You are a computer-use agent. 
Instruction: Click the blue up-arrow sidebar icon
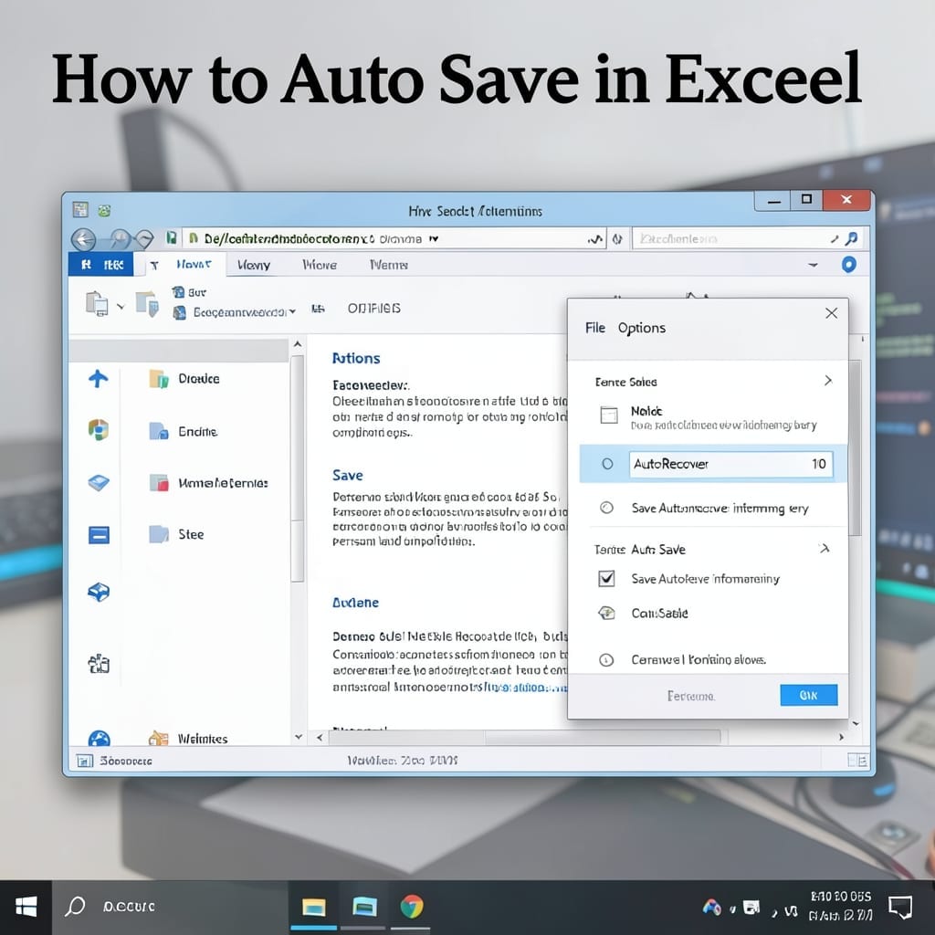[99, 378]
